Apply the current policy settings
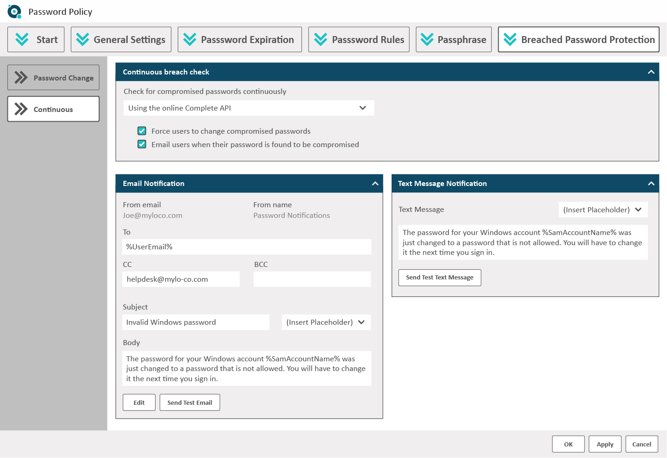667x458 pixels. (x=605, y=444)
